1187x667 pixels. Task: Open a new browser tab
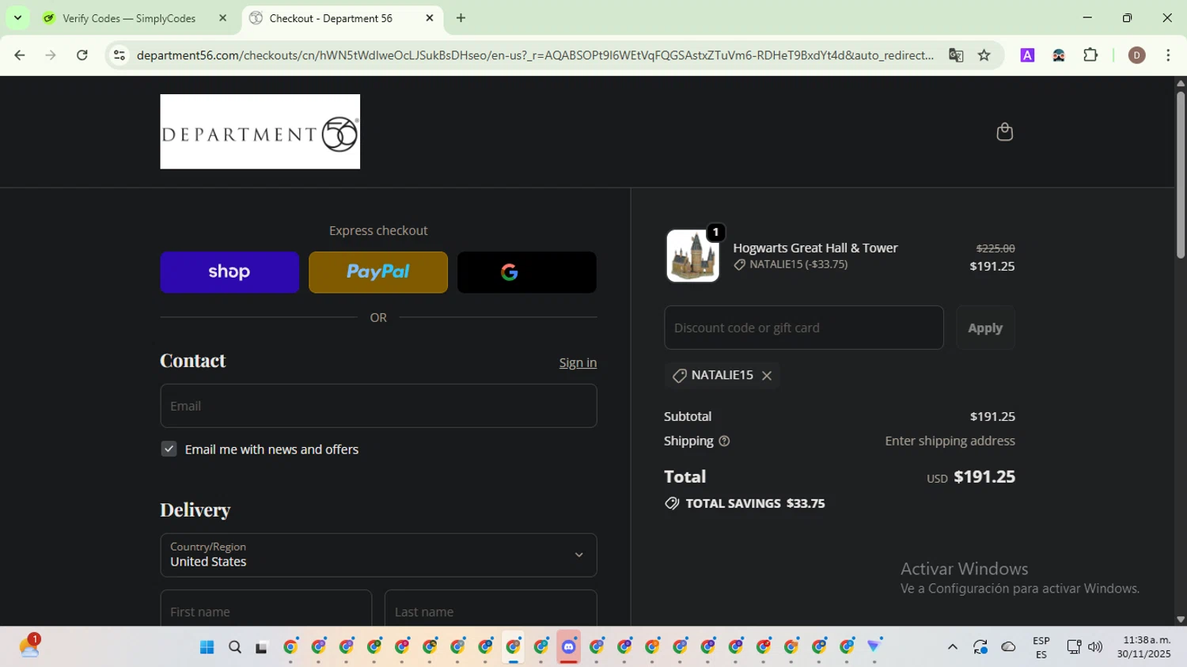[x=461, y=18]
